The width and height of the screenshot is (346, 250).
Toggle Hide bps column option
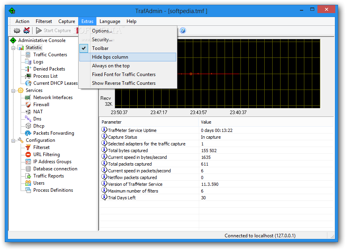pos(128,57)
